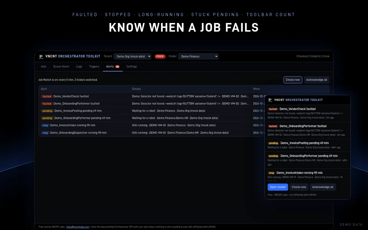Screen dimensions: 368x230
Task: Click Check now above the alerts table
Action: tap(293, 80)
